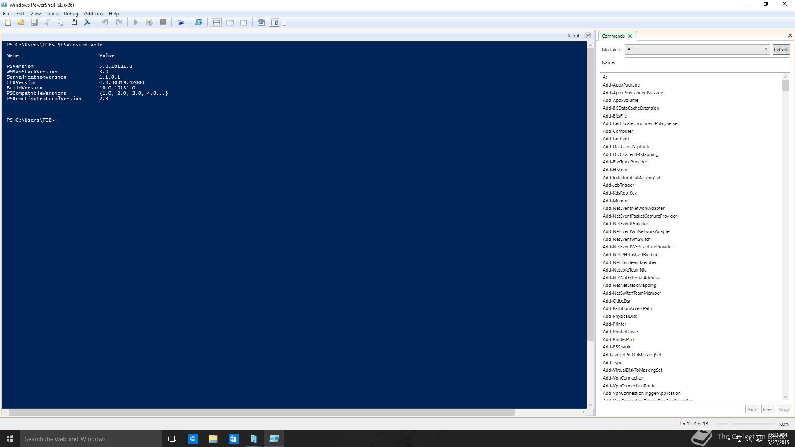795x447 pixels.
Task: Click the Copy button in Commands pane
Action: [x=784, y=409]
